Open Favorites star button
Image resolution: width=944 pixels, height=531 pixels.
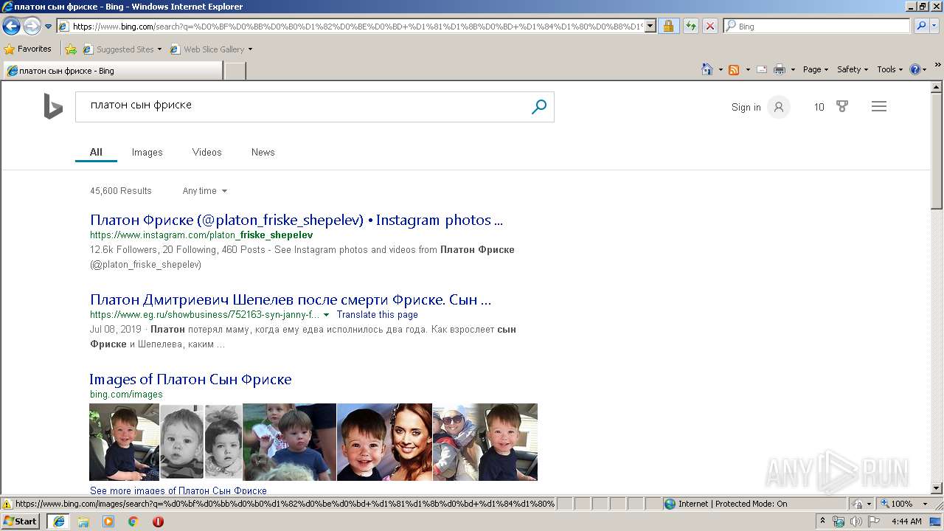(28, 49)
